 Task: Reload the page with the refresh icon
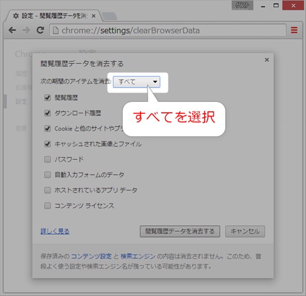pyautogui.click(x=41, y=30)
